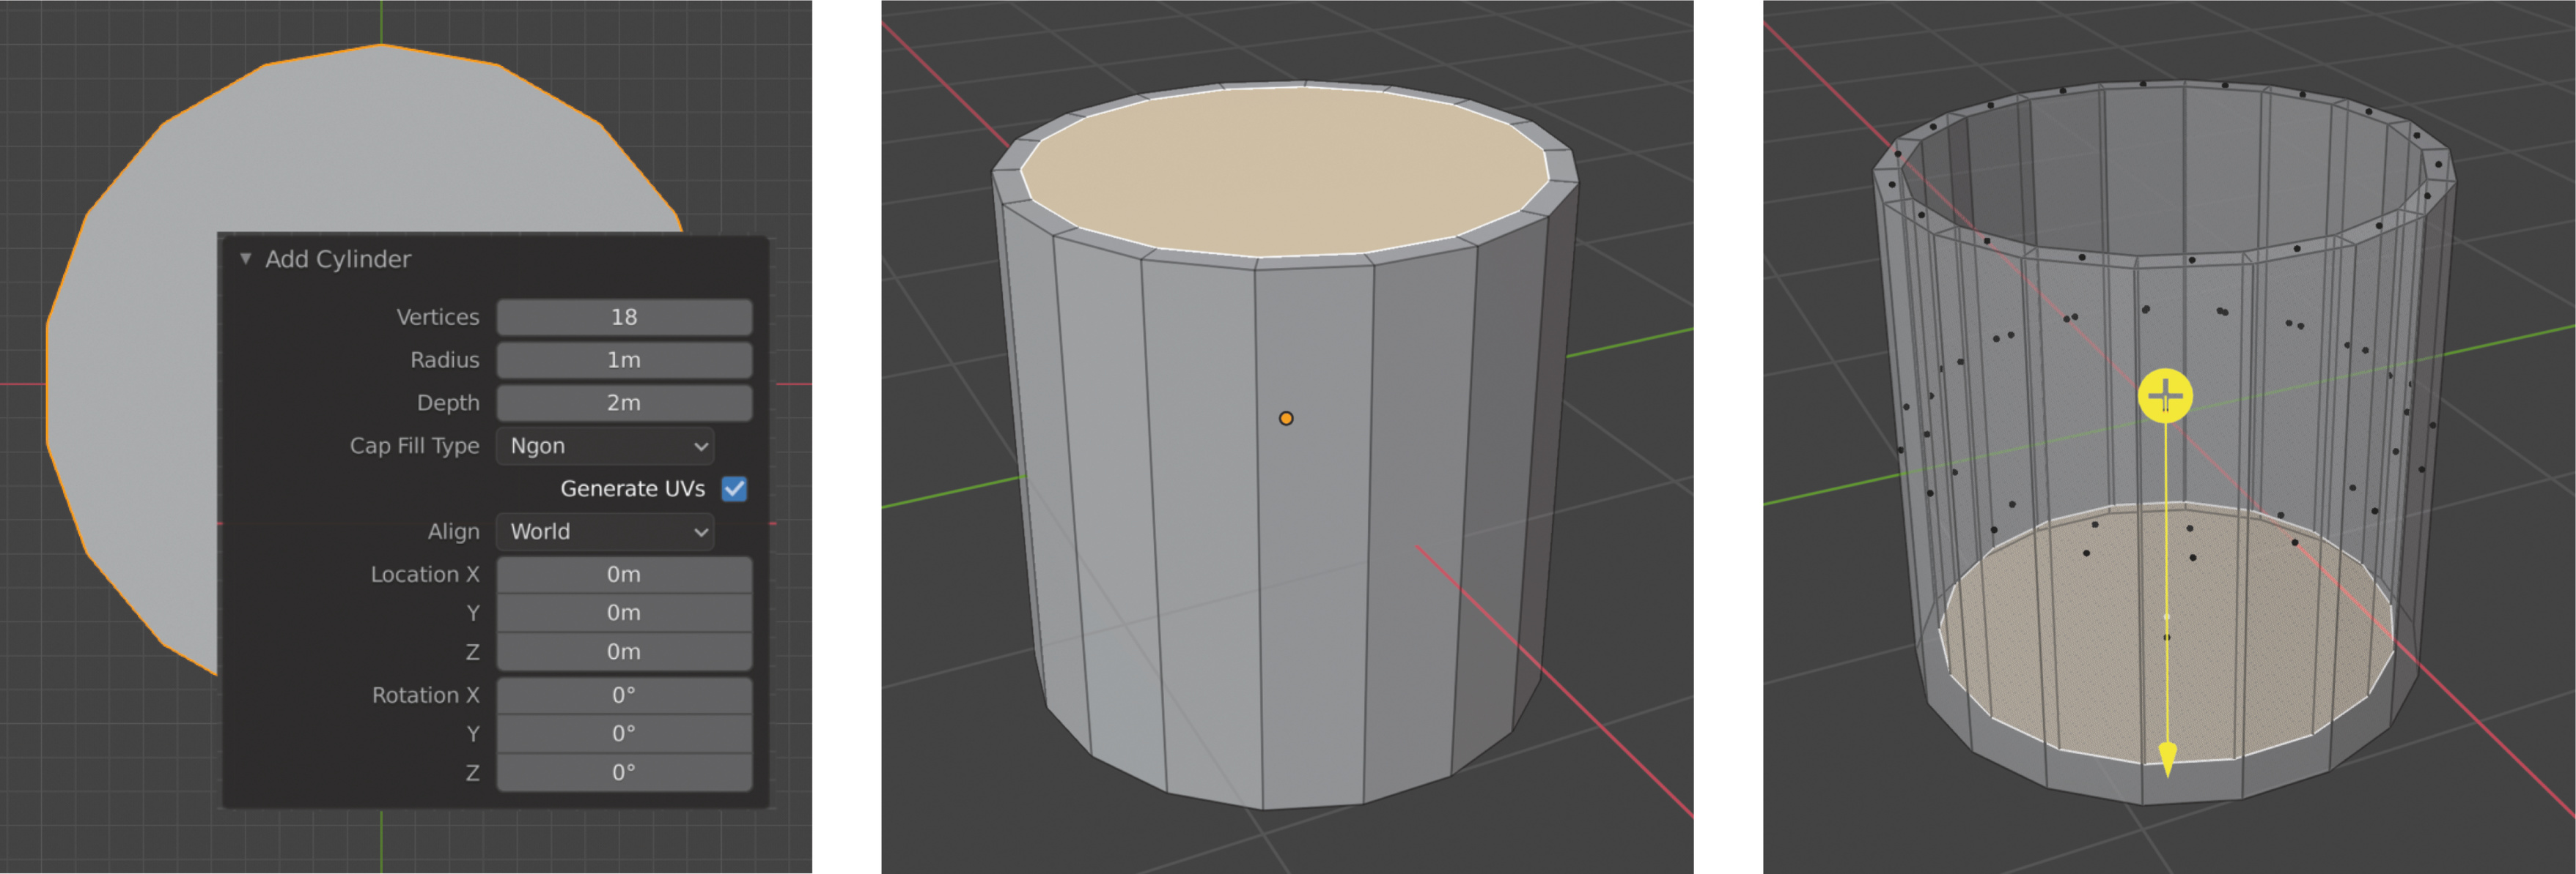Click the Depth field showing 2m
This screenshot has height=874, width=2576.
coord(623,403)
